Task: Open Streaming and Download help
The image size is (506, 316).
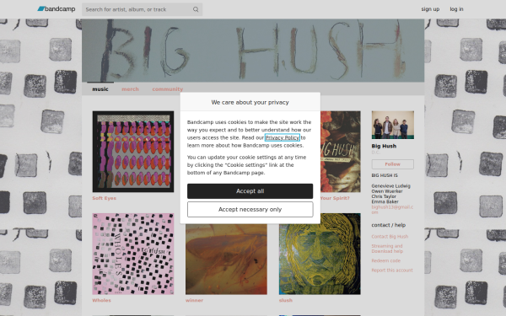Action: coord(387,249)
